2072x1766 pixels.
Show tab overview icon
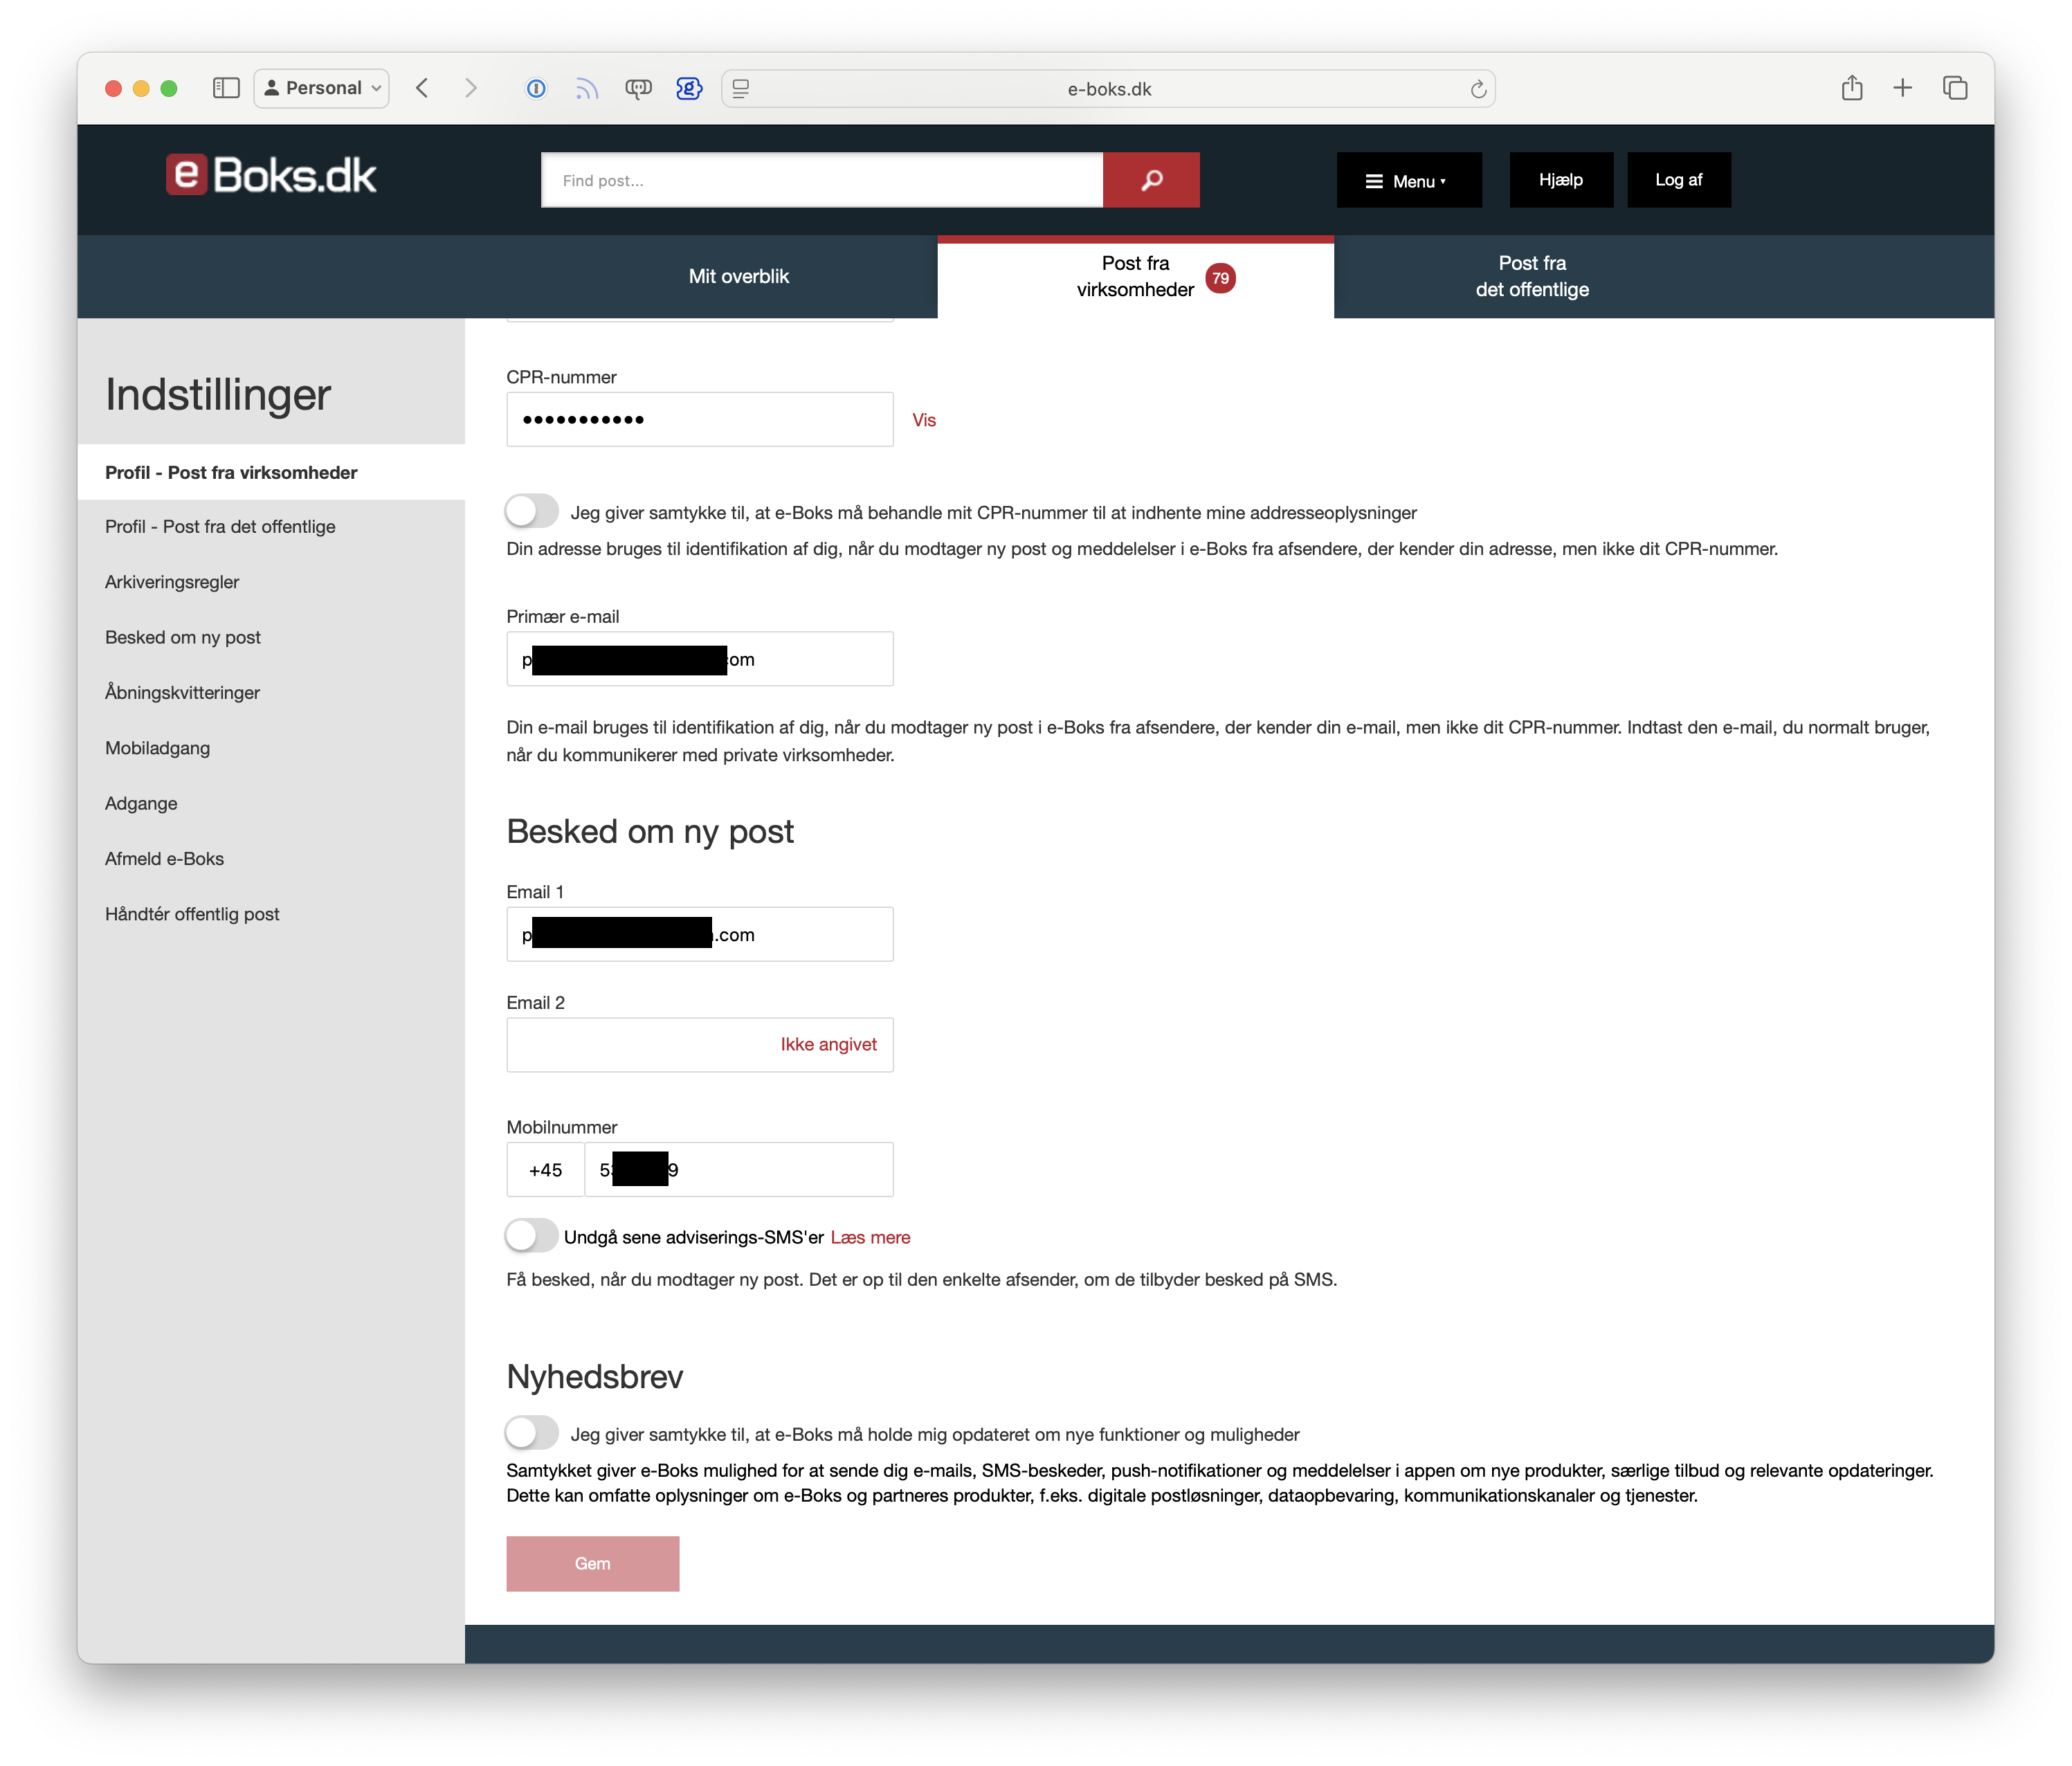1954,88
